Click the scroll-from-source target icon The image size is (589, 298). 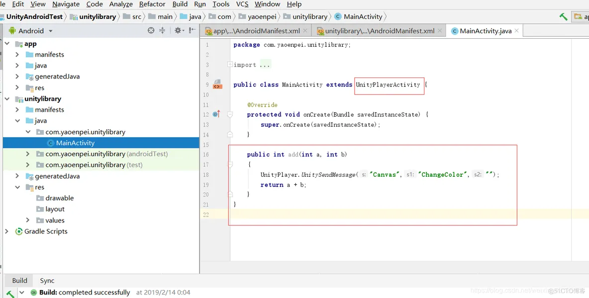(151, 30)
